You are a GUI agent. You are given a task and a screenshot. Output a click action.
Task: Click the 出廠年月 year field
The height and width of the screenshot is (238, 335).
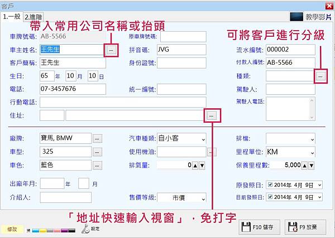(52, 183)
